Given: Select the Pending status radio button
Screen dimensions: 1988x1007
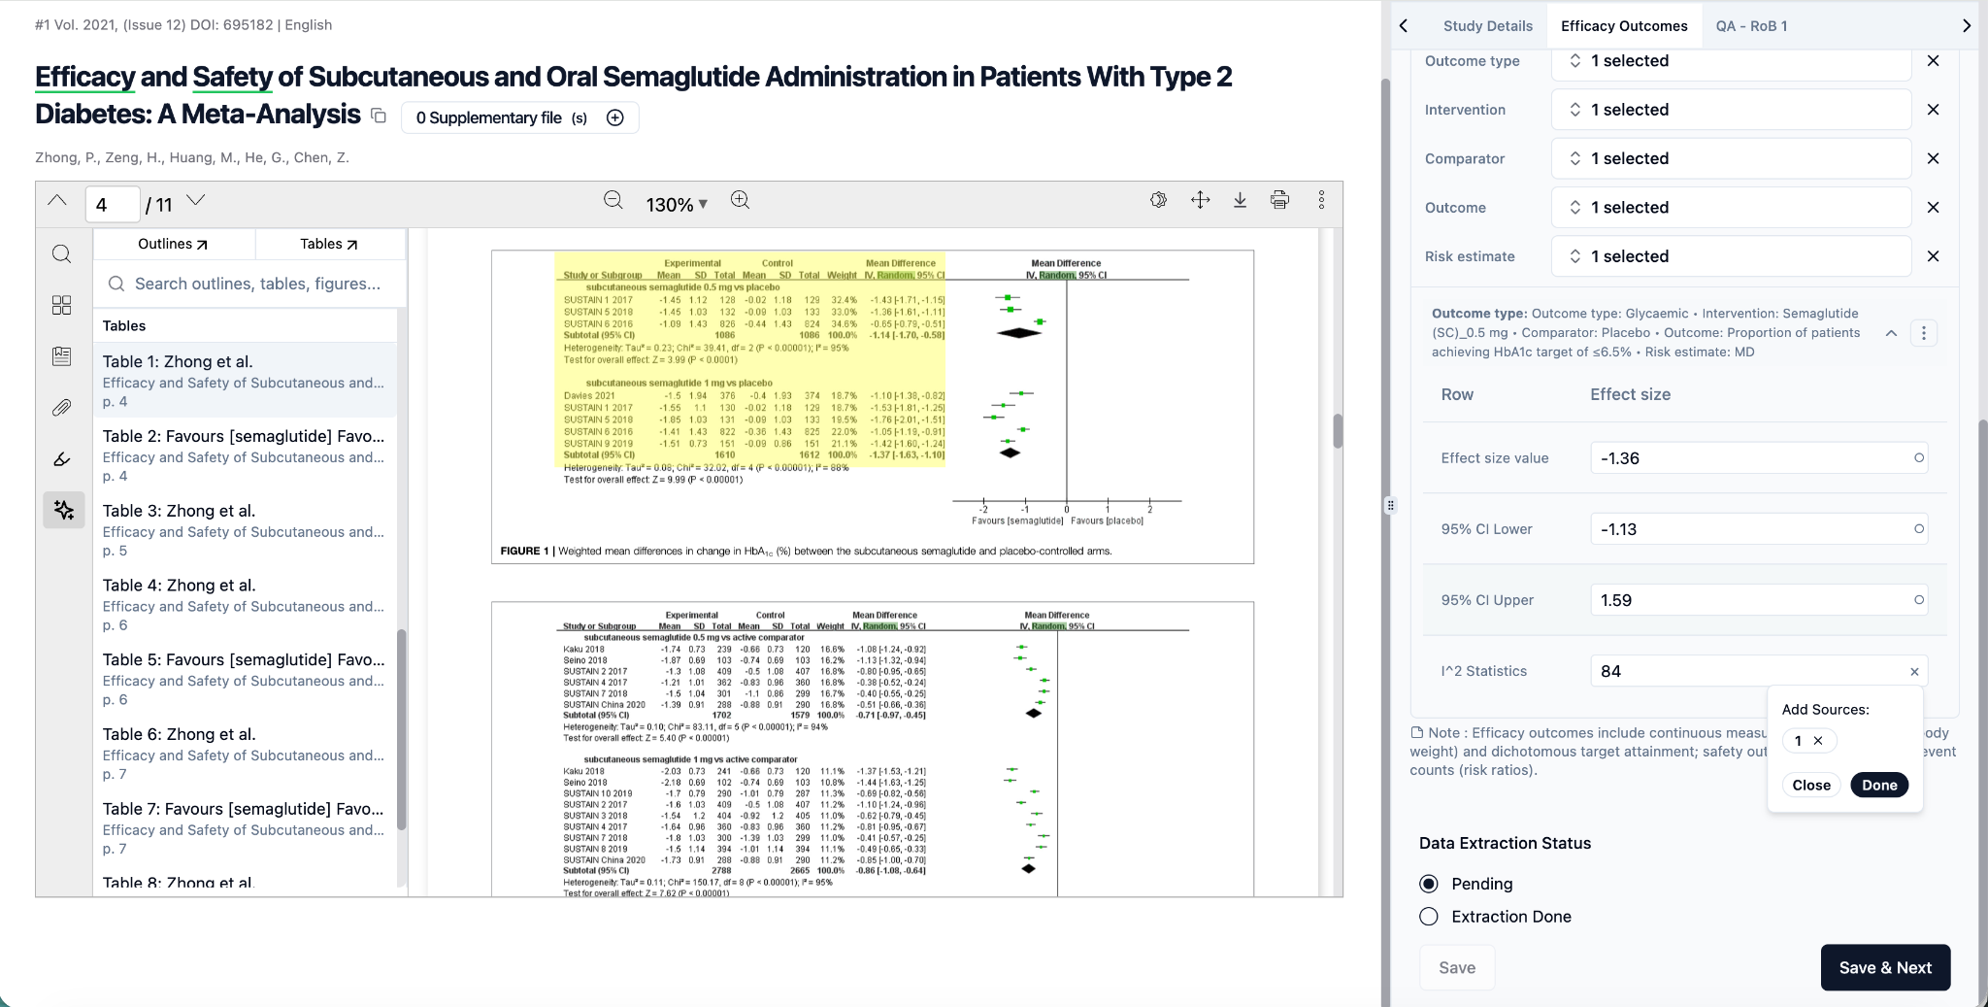Looking at the screenshot, I should (x=1429, y=884).
